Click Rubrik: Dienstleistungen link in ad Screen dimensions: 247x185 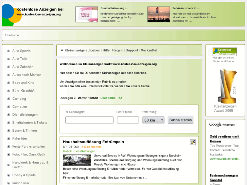79,151
